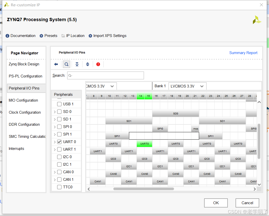269x216 pixels.
Task: Enable the I2C 1 checkbox
Action: tap(59, 164)
